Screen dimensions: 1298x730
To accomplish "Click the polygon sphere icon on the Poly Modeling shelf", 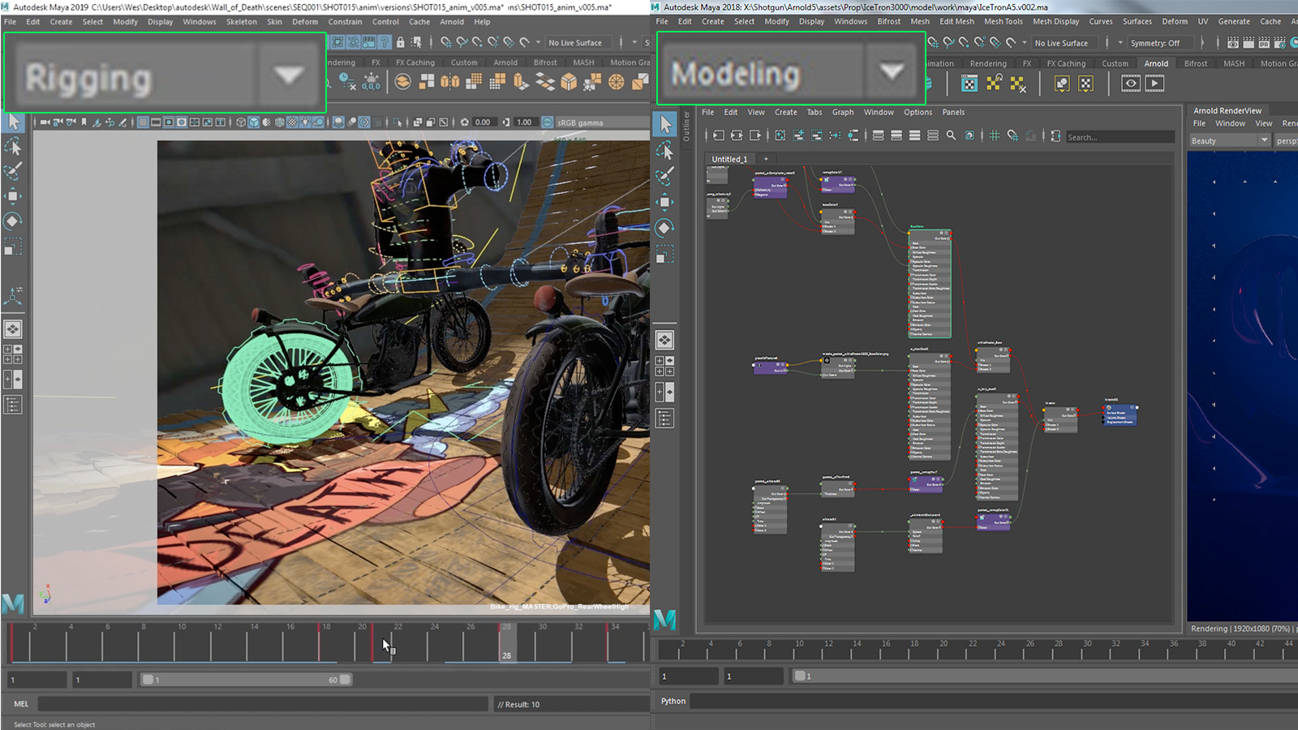I will pos(616,82).
